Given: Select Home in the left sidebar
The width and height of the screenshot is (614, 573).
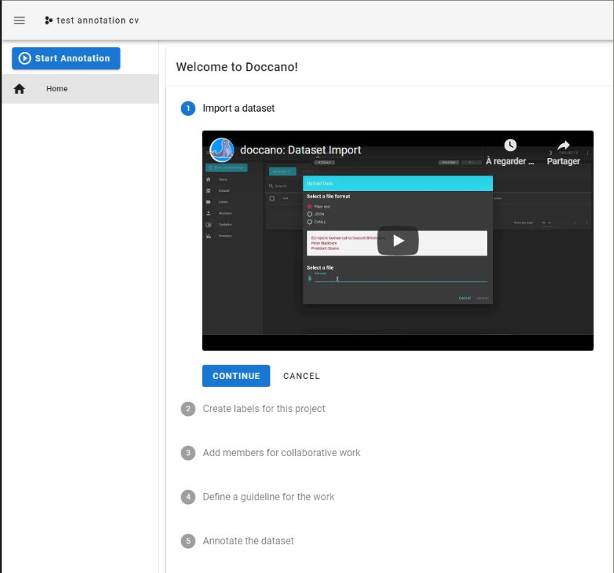Looking at the screenshot, I should click(57, 88).
